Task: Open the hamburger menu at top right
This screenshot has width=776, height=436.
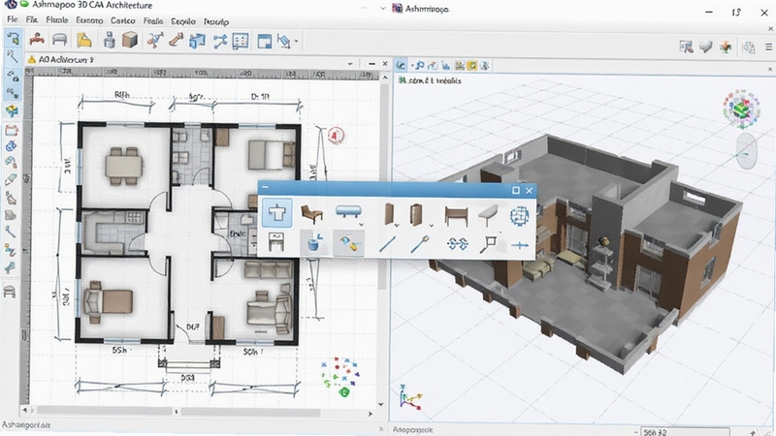Action: (x=768, y=47)
